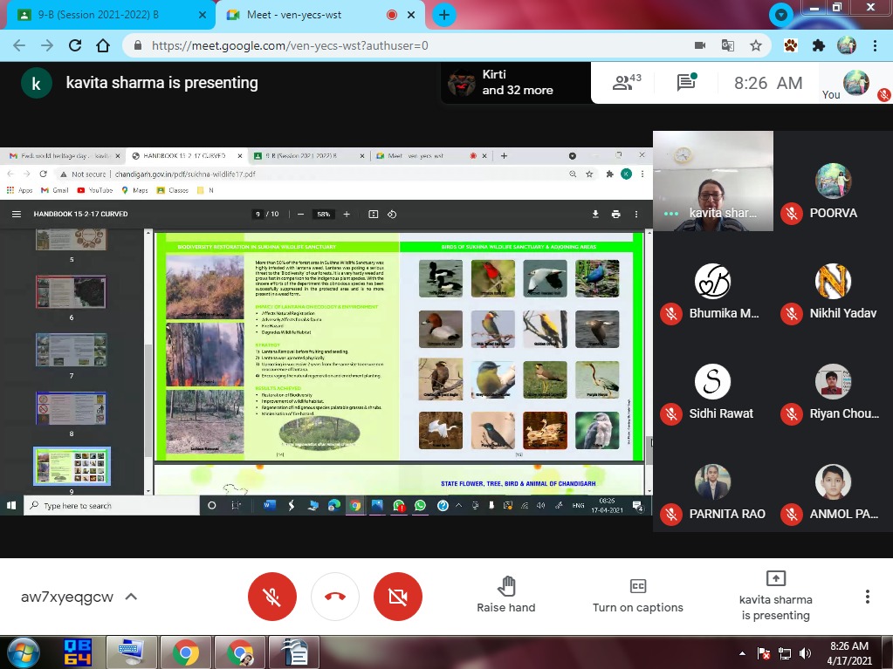Toggle the camera on/off button
Image resolution: width=893 pixels, height=669 pixels.
pyautogui.click(x=398, y=597)
